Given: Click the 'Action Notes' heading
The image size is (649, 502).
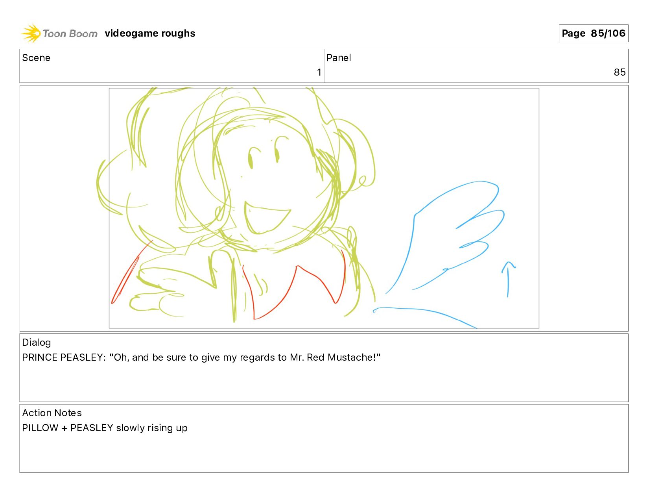Looking at the screenshot, I should coord(52,413).
